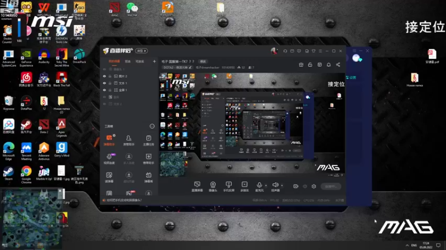Viewport: 446px width, 250px height.
Task: Click the unlock padlock icon in the room header
Action: tap(310, 64)
